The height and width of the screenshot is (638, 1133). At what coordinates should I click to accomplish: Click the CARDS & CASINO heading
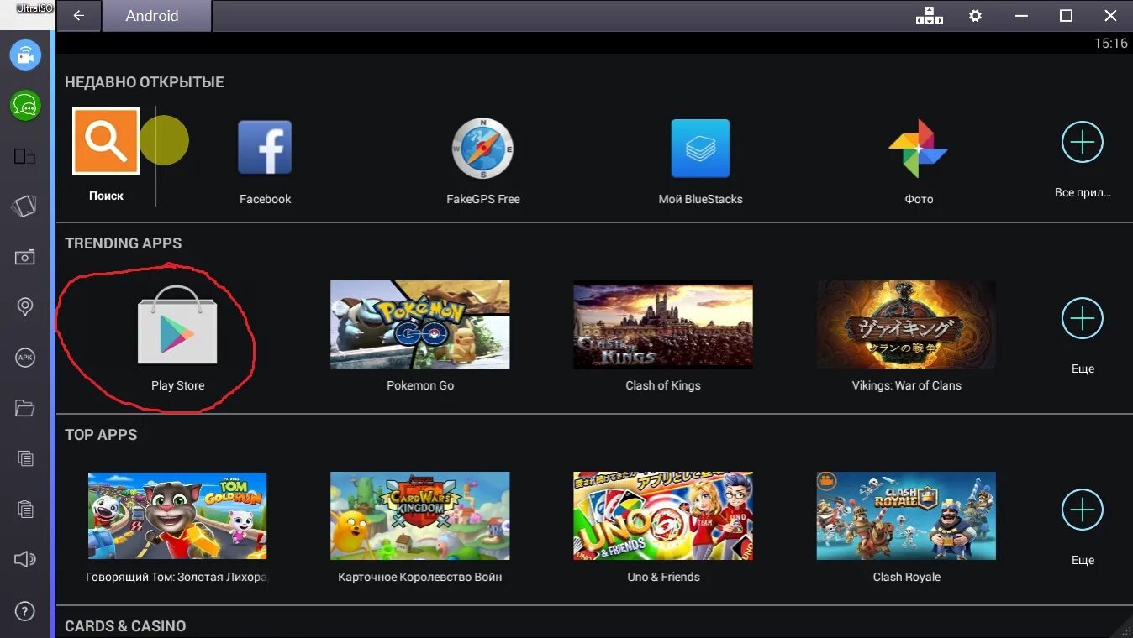(x=125, y=626)
